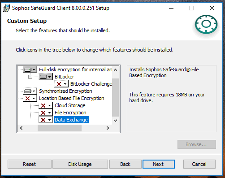225x178 pixels.
Task: Open BitLocker feature install state dropdown
Action: tap(46, 77)
